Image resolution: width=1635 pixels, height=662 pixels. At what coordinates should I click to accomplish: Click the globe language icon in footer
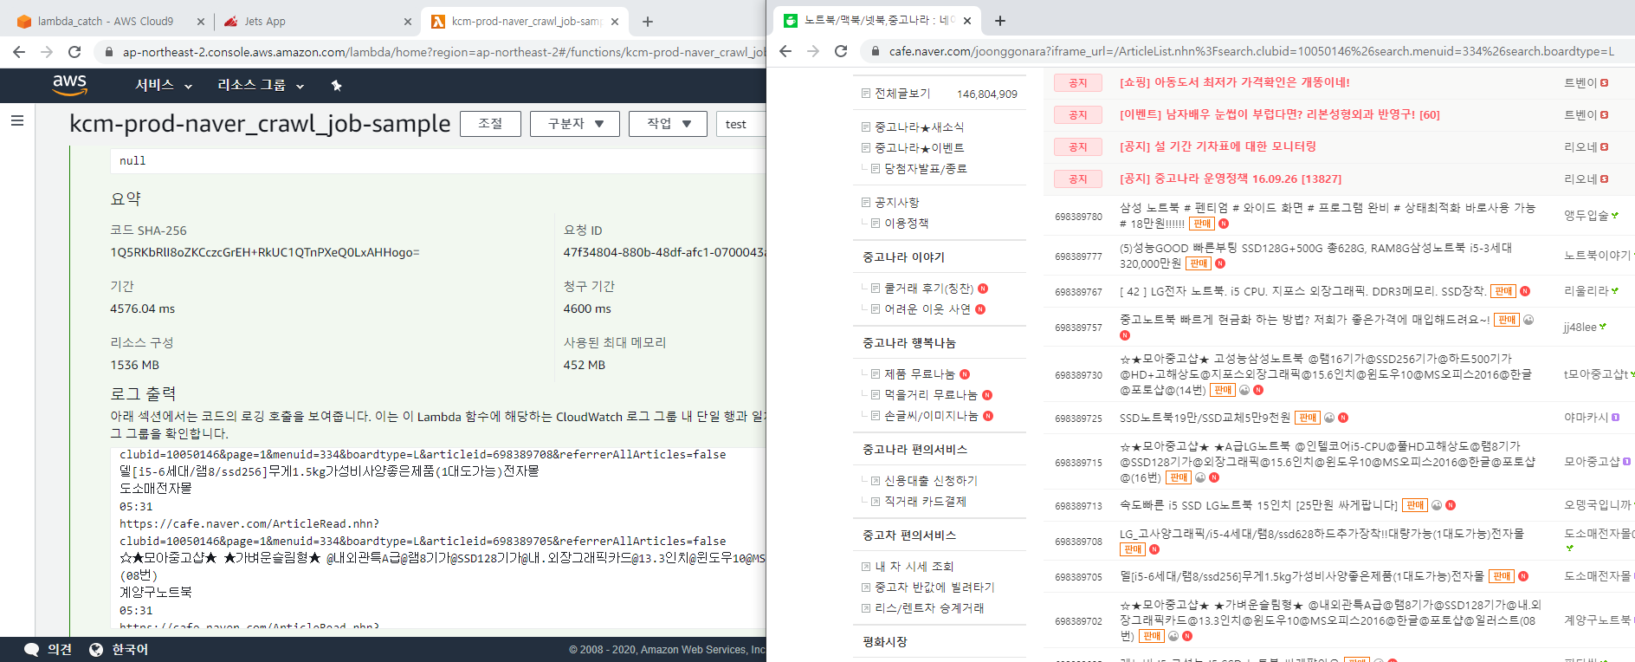coord(96,650)
